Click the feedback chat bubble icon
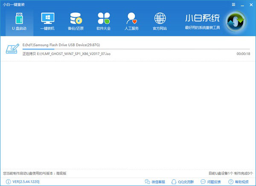The height and width of the screenshot is (186, 256). 203,182
